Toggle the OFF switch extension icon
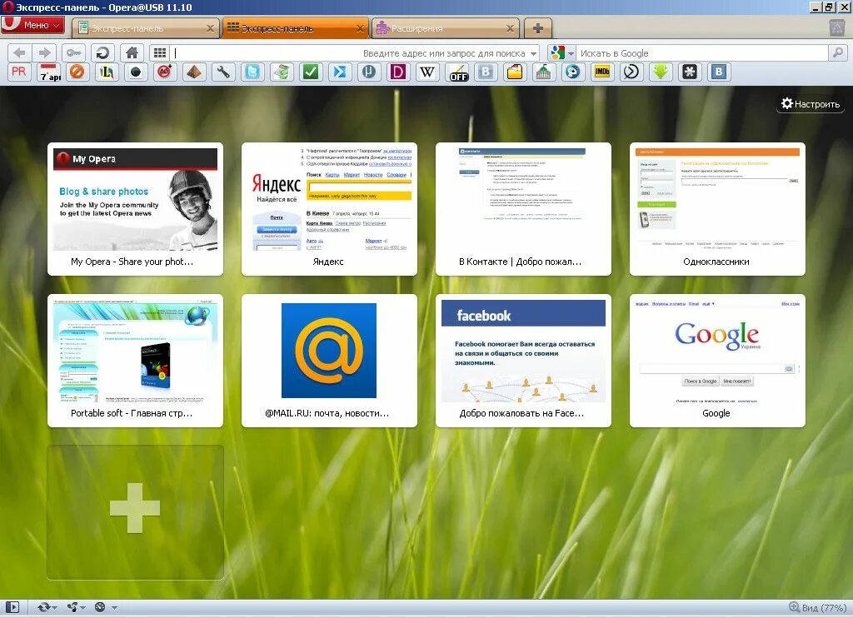This screenshot has height=618, width=853. pos(457,72)
